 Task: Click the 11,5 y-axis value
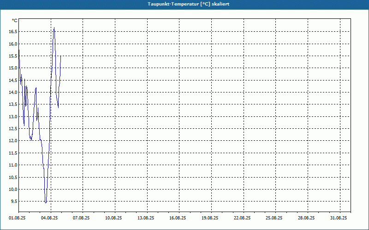coord(13,153)
